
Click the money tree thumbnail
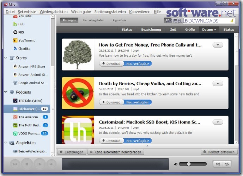point(78,55)
